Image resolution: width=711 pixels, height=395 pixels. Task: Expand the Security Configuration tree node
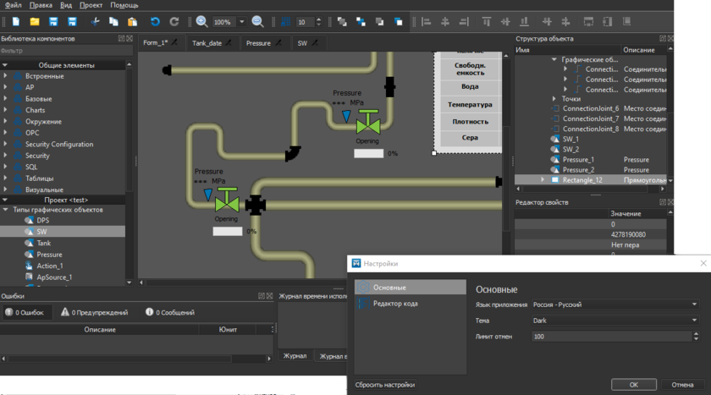click(6, 145)
